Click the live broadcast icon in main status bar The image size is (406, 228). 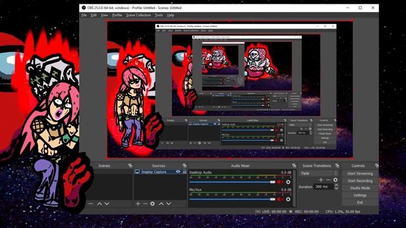point(258,212)
